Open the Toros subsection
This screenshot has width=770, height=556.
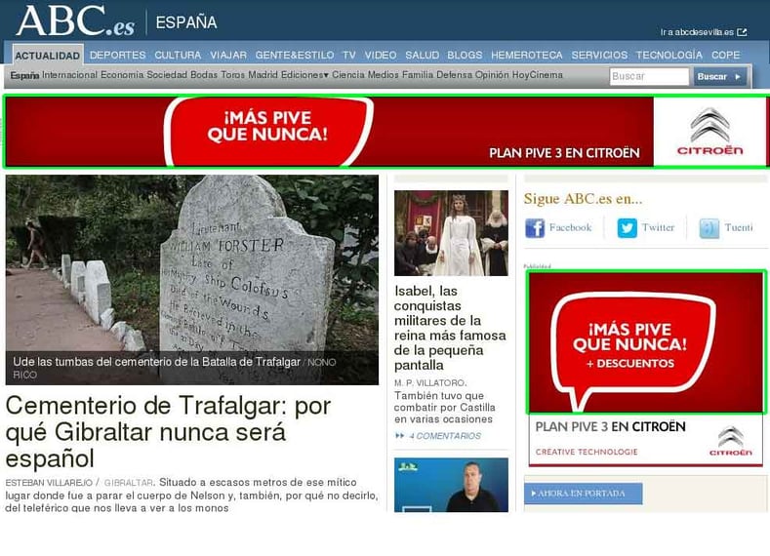coord(233,75)
